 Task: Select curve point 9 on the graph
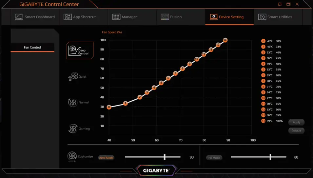(x=189, y=64)
